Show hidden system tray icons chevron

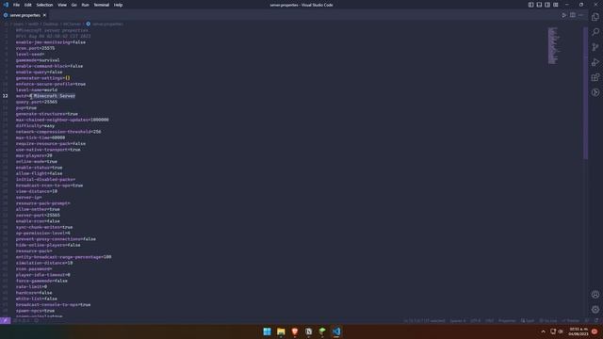543,331
